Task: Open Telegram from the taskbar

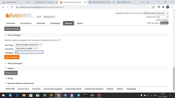Action: tap(78, 95)
